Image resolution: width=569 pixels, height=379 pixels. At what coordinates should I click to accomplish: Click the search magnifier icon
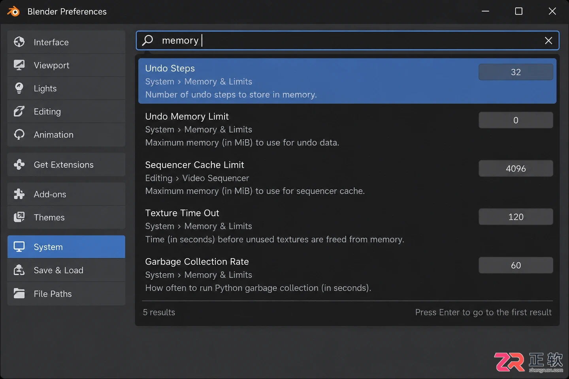148,40
